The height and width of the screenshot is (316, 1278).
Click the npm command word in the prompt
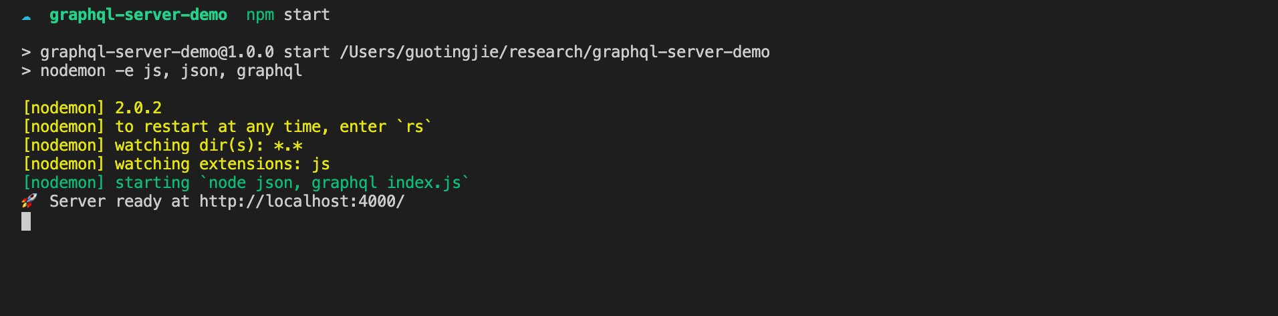click(x=259, y=15)
